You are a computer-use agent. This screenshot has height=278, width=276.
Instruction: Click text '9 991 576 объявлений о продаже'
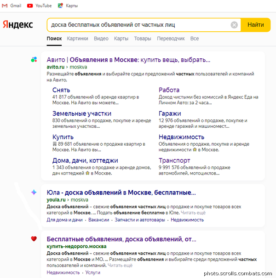tap(195, 168)
